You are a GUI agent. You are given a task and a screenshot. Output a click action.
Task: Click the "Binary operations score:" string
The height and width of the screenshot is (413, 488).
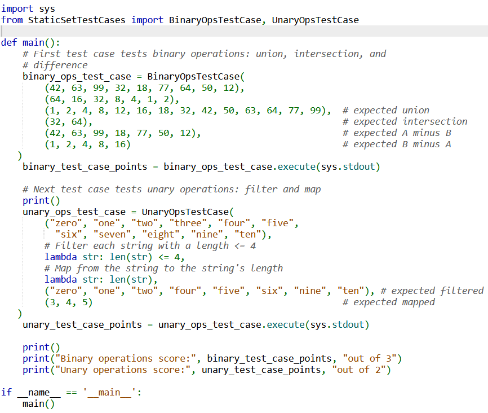point(126,358)
